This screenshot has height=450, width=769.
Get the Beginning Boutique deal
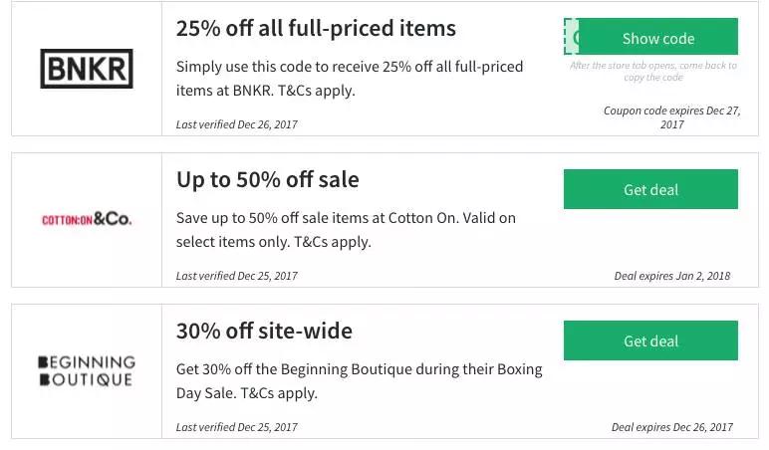click(650, 340)
